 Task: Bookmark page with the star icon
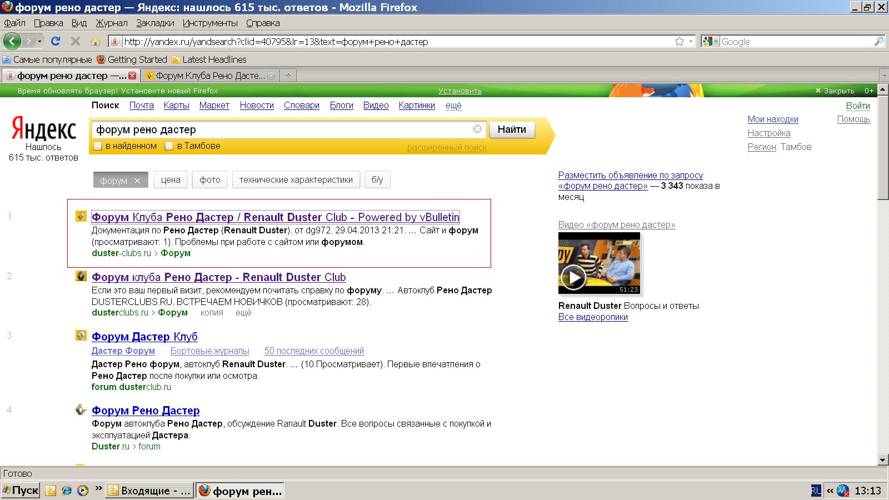coord(679,41)
